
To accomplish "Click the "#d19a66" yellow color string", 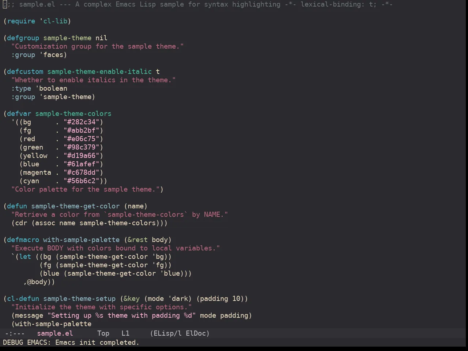I will [x=82, y=156].
